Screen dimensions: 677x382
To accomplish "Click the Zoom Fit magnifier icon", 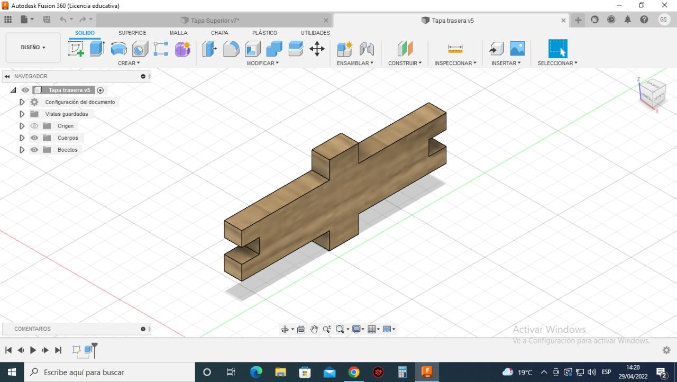I will click(340, 329).
